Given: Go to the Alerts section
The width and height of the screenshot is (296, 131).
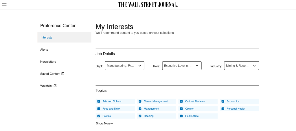Looking at the screenshot, I should 44,50.
